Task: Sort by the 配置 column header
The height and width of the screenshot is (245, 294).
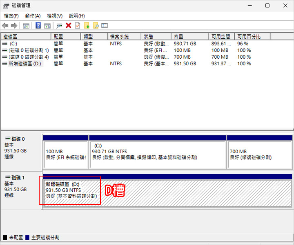Action: click(x=66, y=37)
